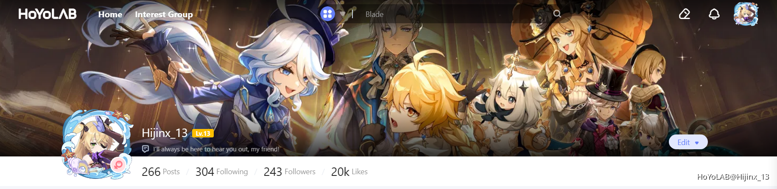The width and height of the screenshot is (777, 189).
Task: View the 266 Posts list
Action: coord(161,172)
